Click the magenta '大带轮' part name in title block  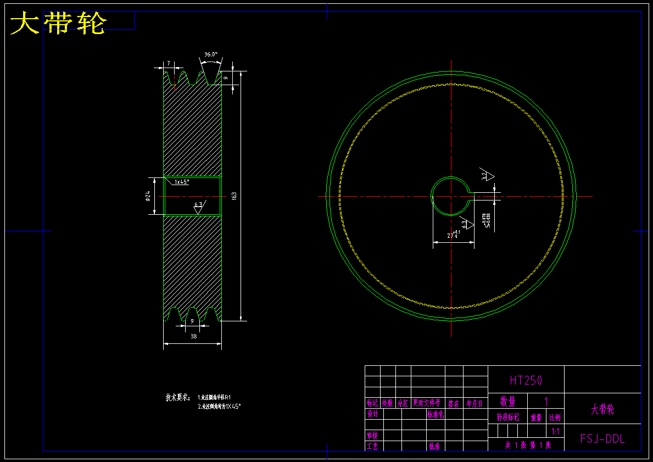click(x=602, y=409)
